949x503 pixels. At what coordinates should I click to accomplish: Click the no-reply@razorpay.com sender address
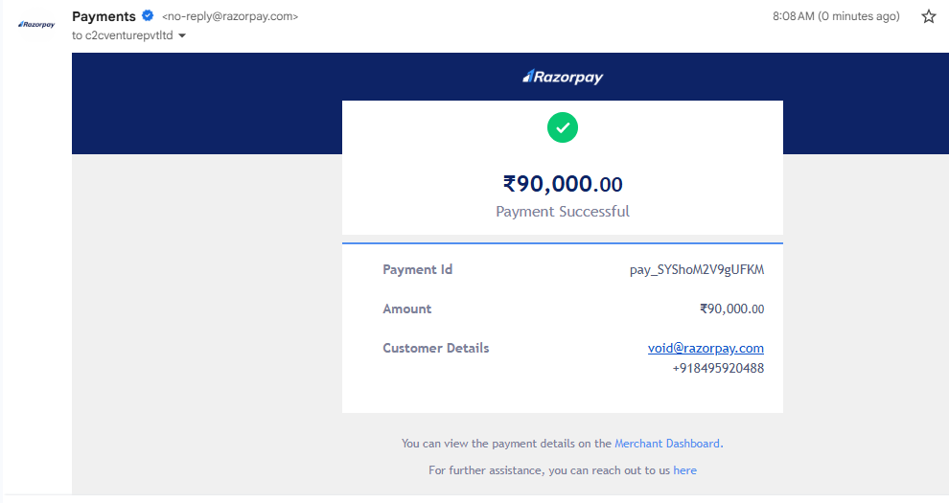(x=230, y=17)
